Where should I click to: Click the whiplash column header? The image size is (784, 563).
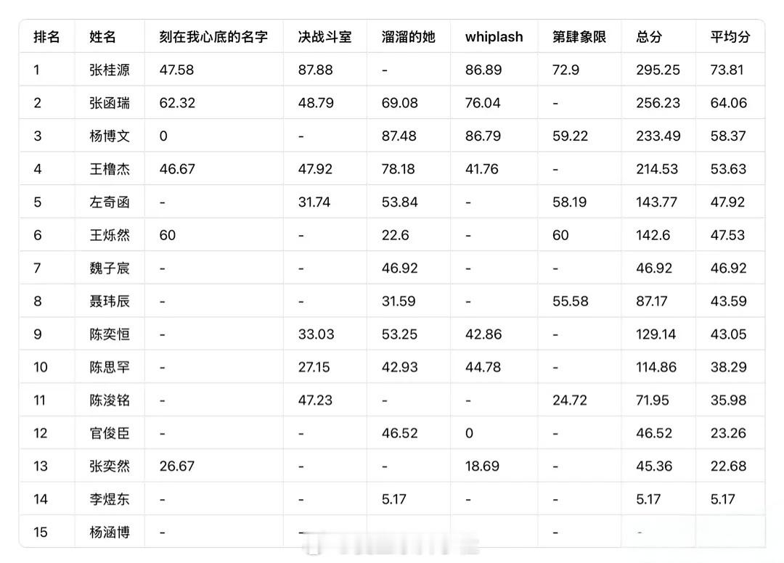coord(494,37)
